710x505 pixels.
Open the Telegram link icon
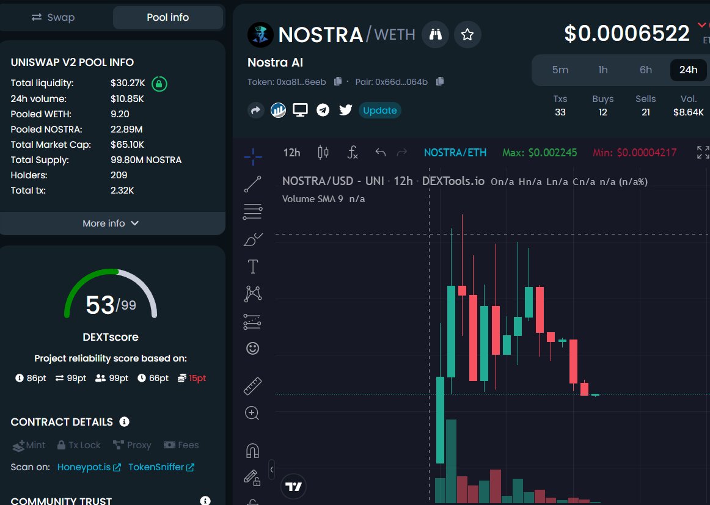pyautogui.click(x=323, y=110)
